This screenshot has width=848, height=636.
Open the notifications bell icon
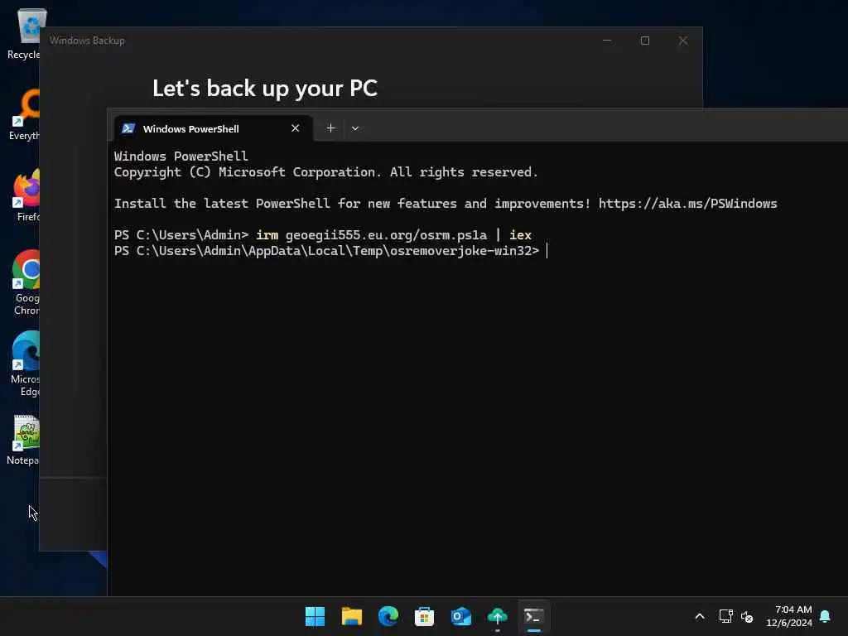(x=825, y=616)
